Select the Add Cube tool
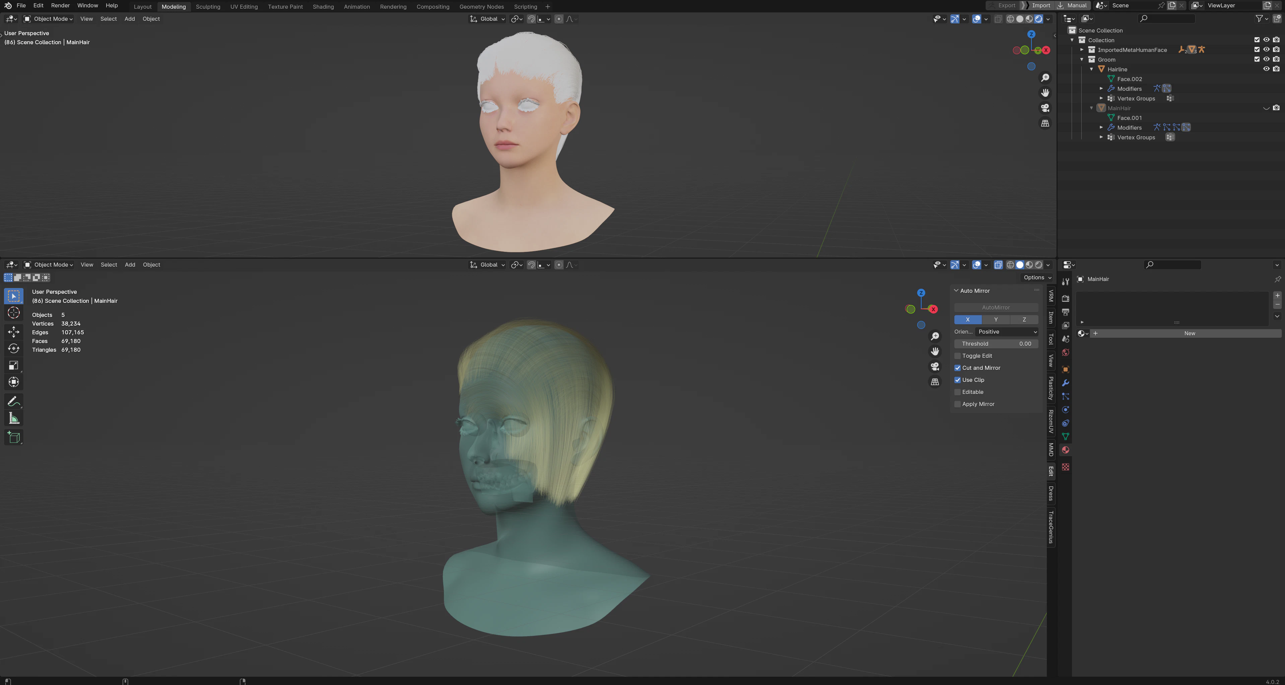This screenshot has height=685, width=1285. coord(13,437)
